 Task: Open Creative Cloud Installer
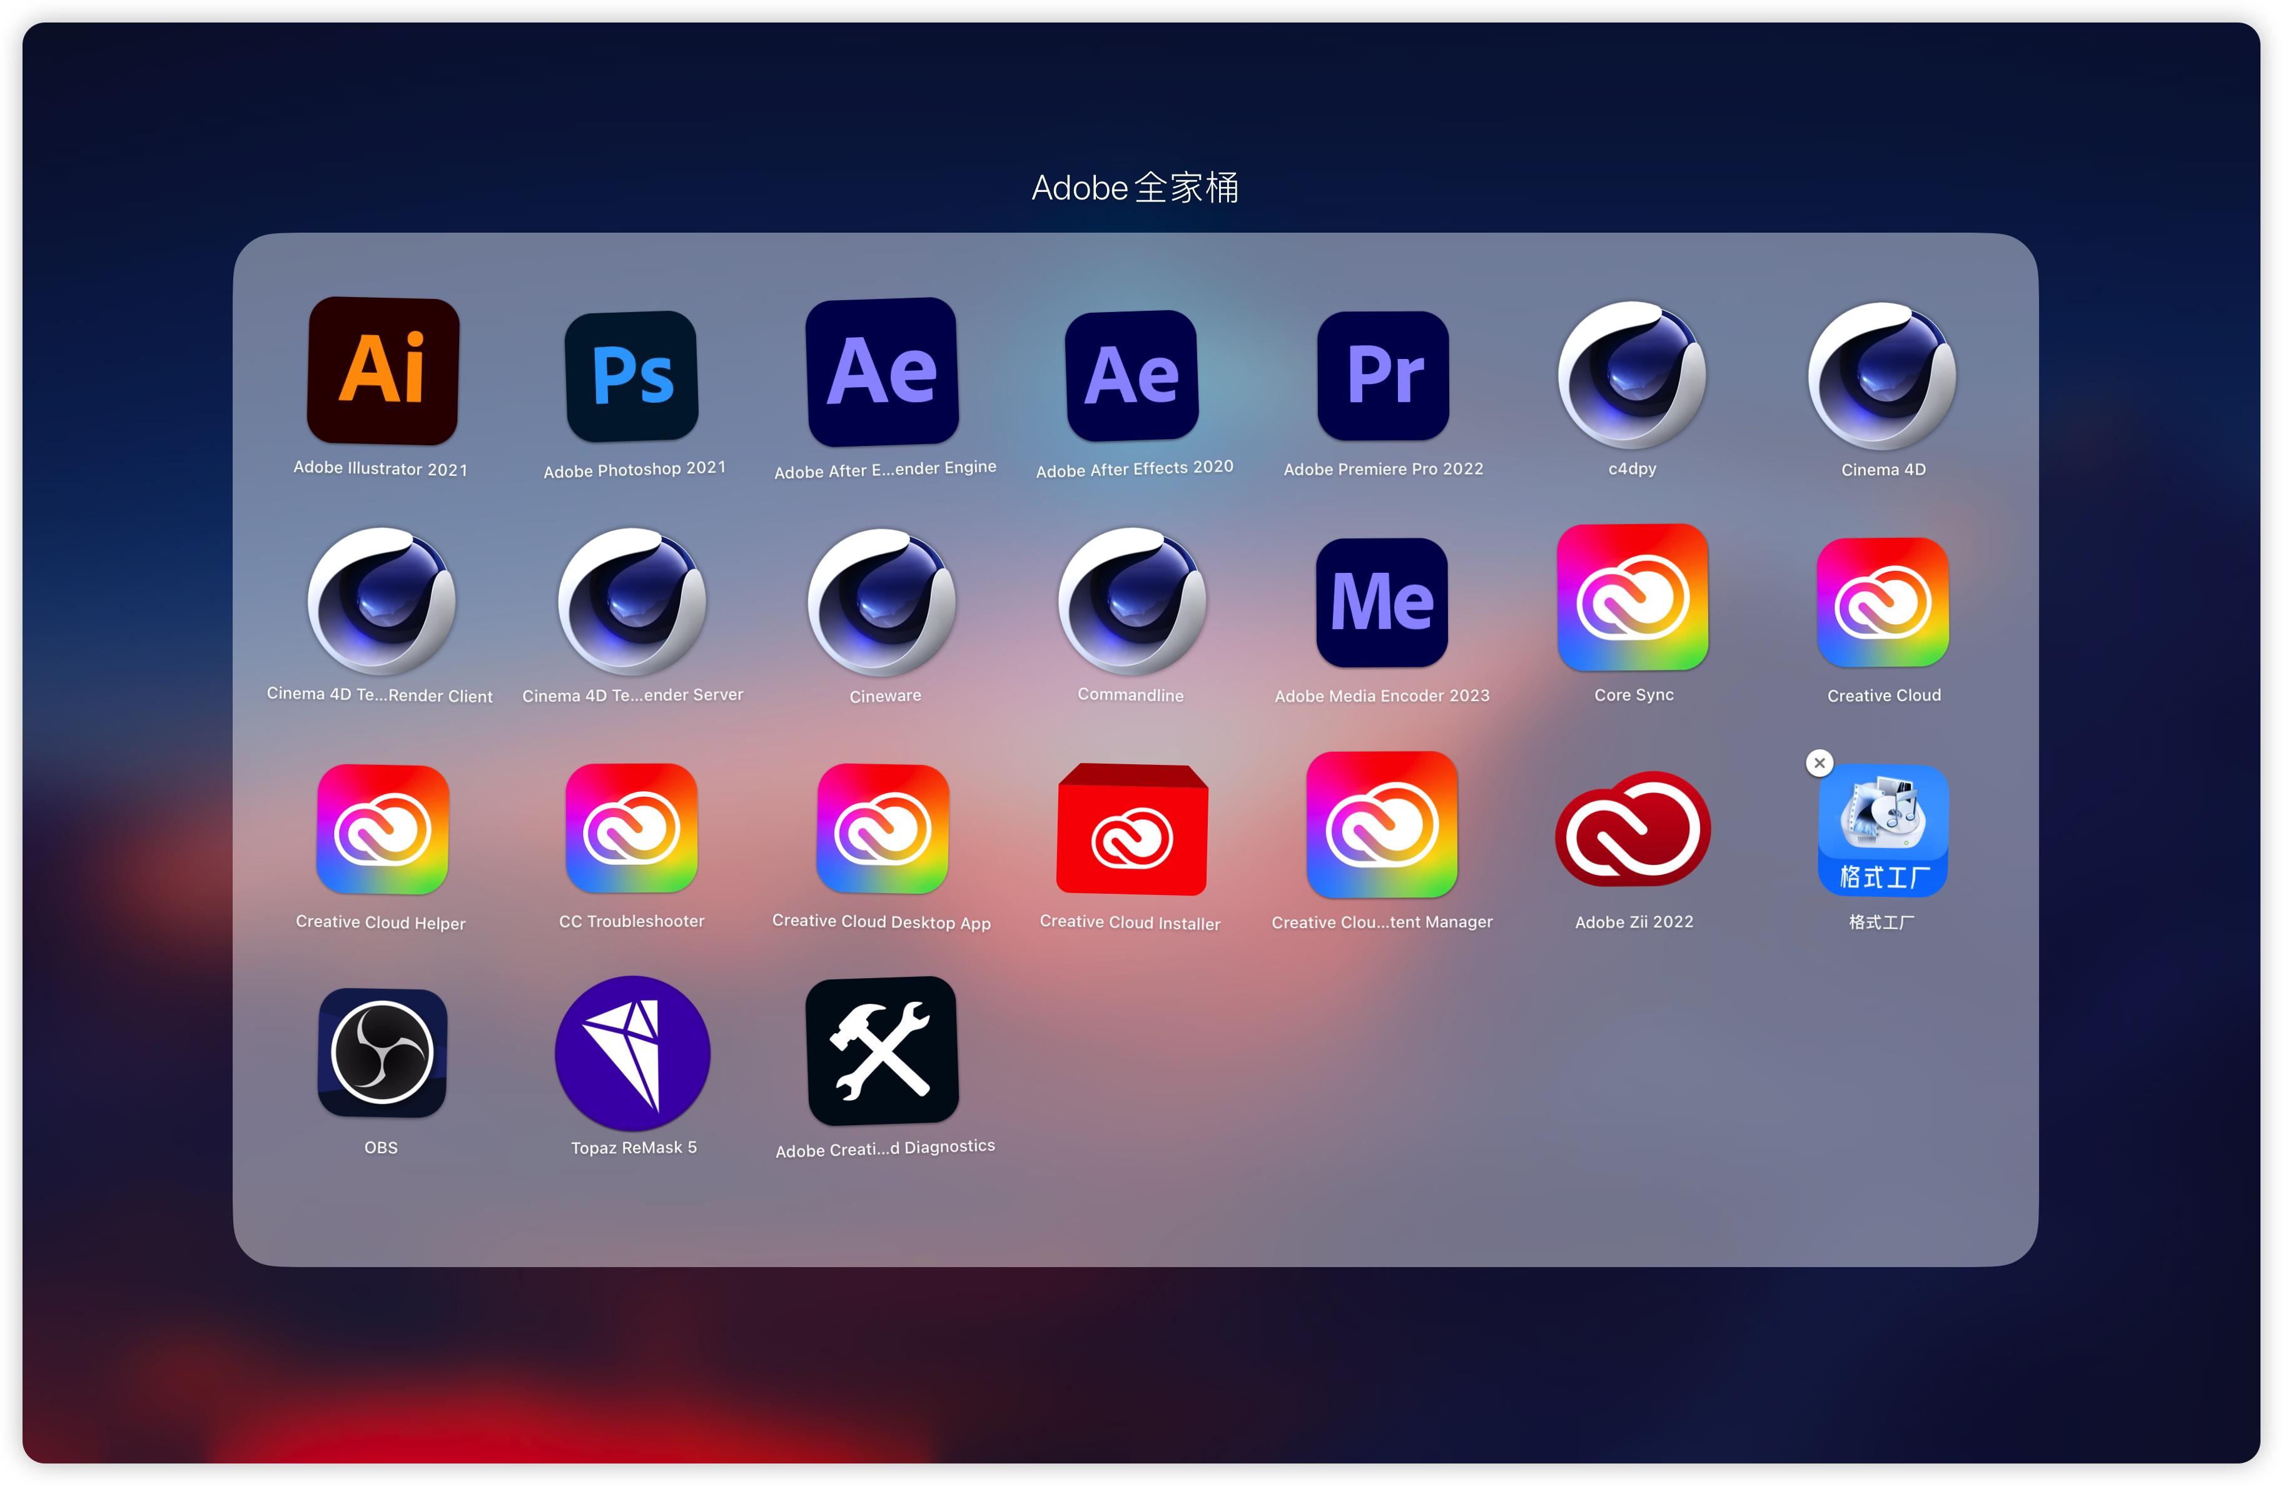click(x=1132, y=829)
